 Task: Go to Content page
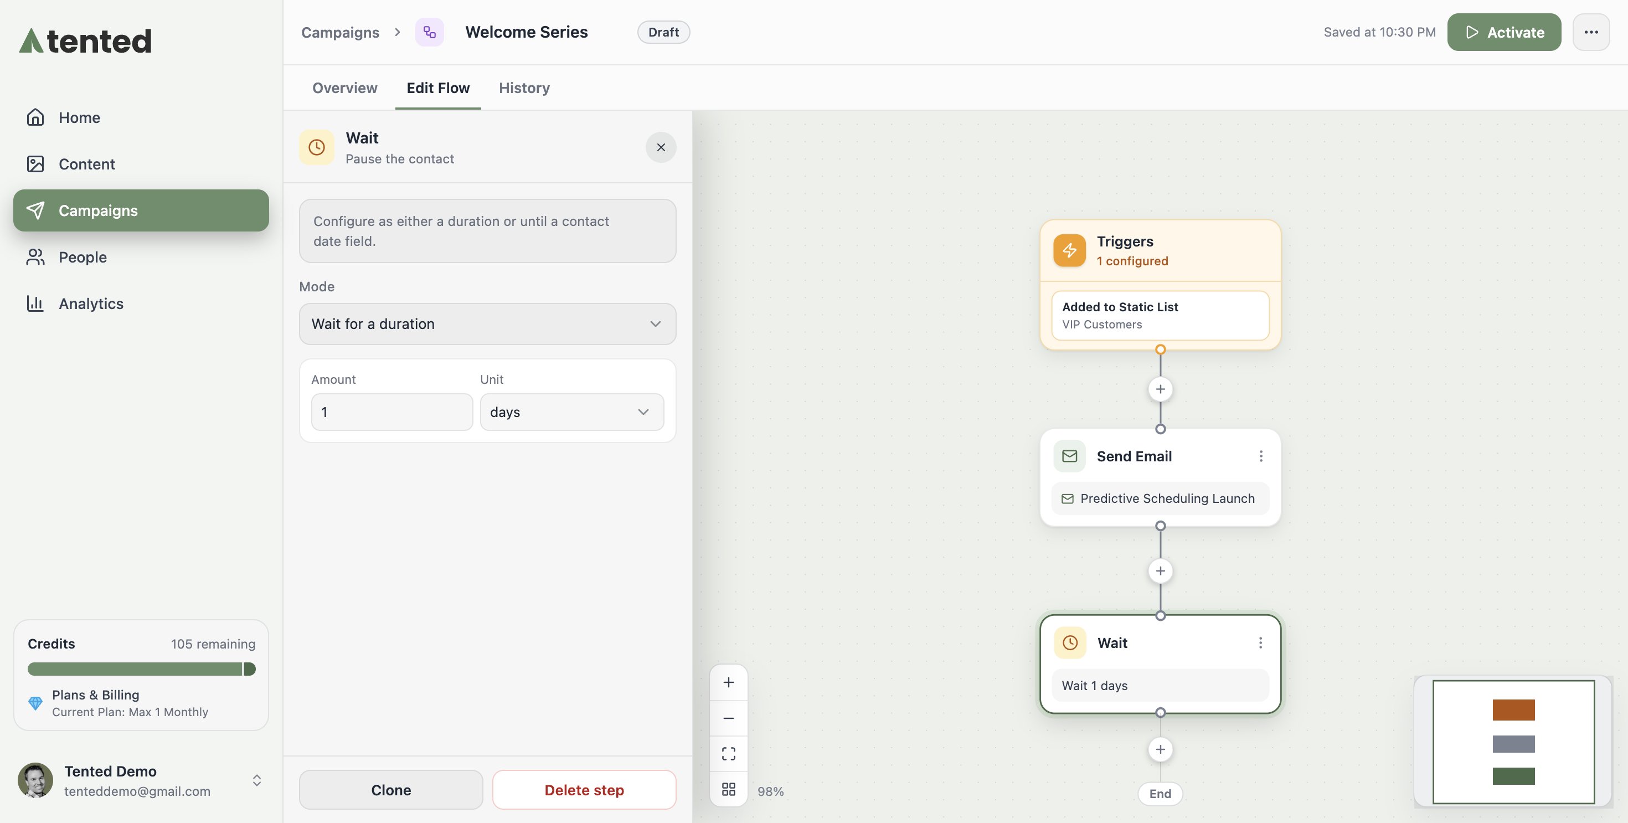(x=141, y=164)
